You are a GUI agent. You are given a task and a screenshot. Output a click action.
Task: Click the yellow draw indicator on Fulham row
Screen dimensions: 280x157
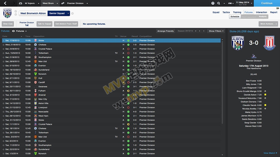tap(128, 91)
